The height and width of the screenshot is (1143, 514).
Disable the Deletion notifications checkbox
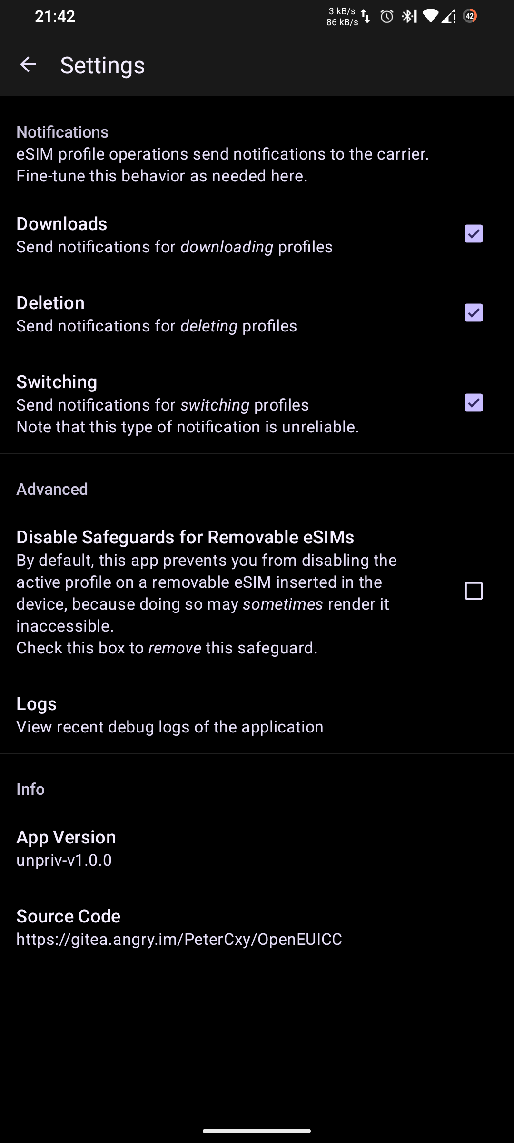point(474,313)
